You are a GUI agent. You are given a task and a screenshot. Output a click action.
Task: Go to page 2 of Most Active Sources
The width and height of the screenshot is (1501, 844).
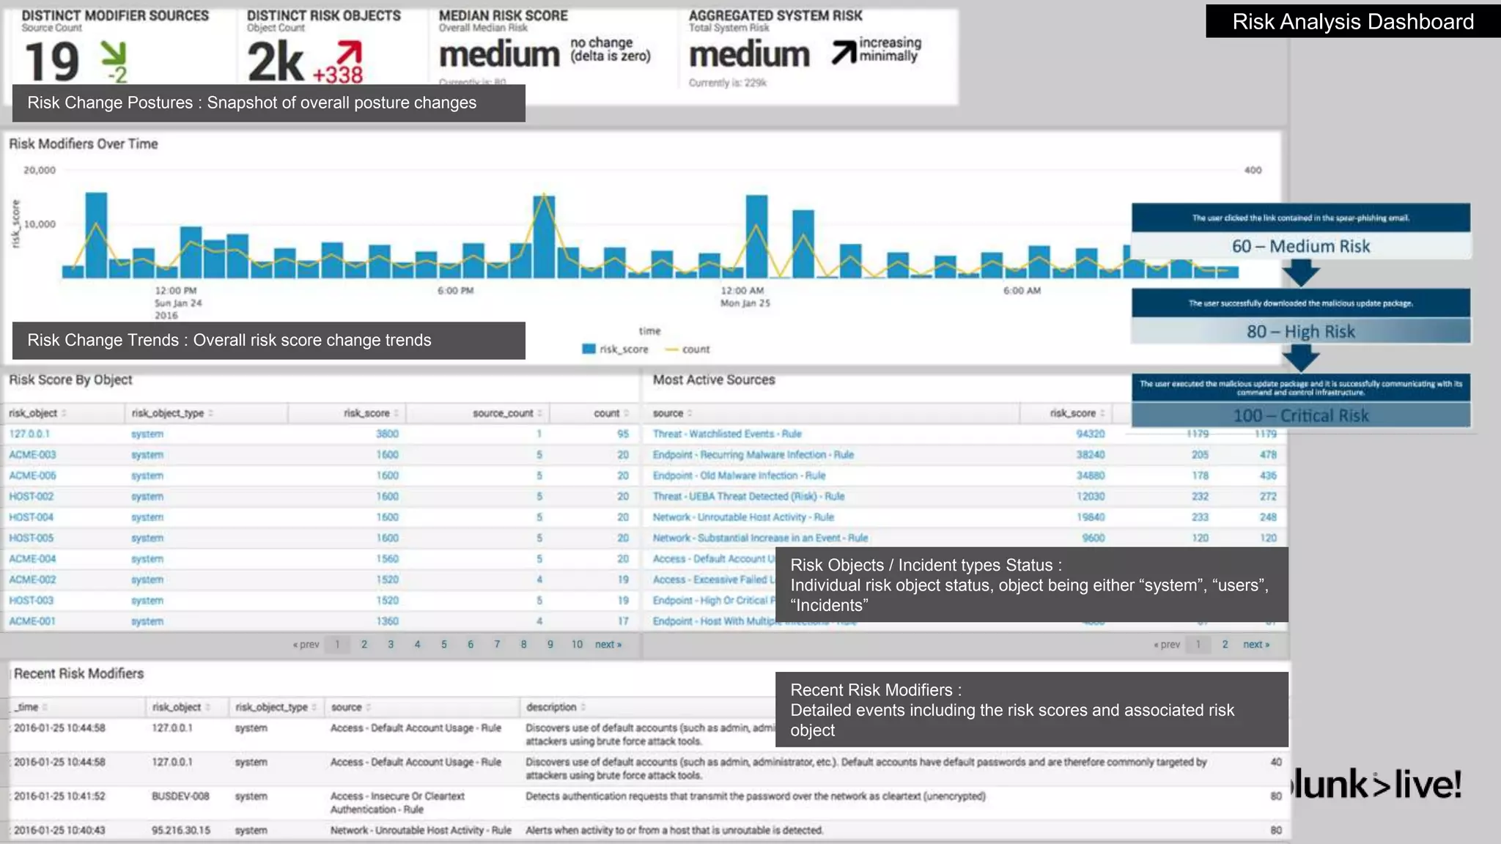point(1225,645)
